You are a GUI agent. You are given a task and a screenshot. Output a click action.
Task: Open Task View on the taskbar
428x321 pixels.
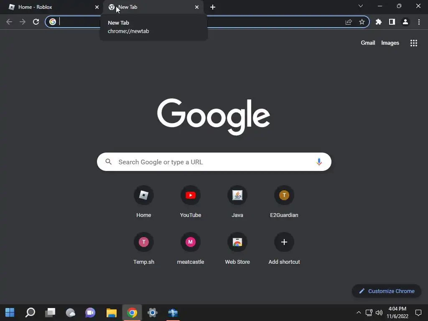[x=50, y=313]
